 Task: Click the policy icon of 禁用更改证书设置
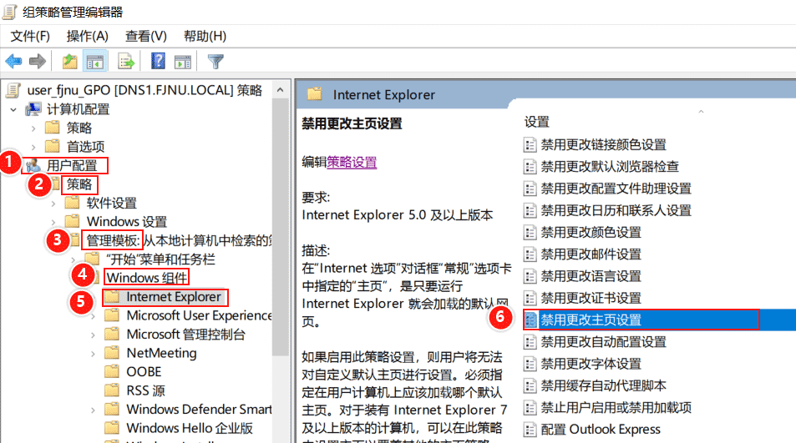coord(530,298)
